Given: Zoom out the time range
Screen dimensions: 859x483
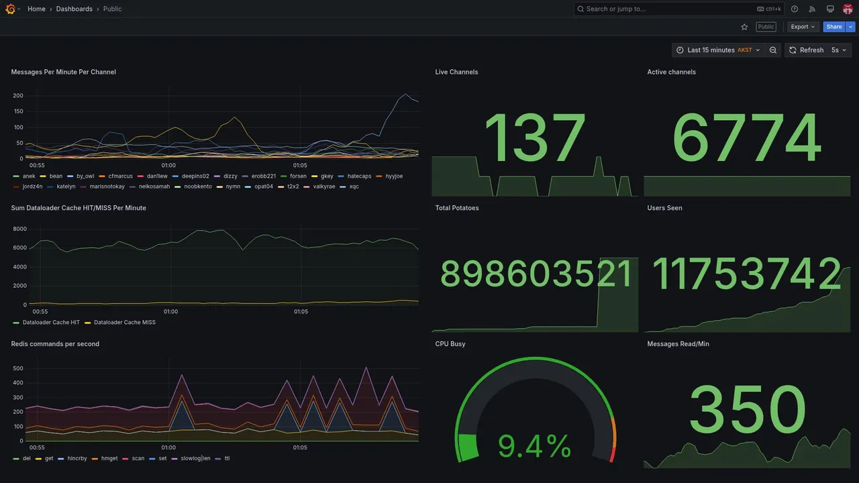Looking at the screenshot, I should pyautogui.click(x=773, y=50).
